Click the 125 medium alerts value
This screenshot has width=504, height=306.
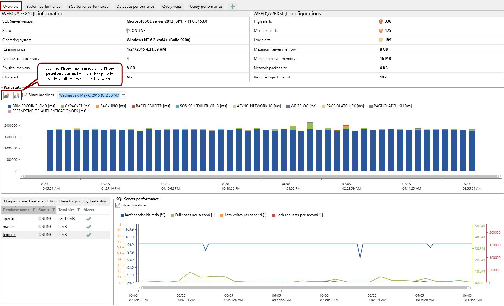388,31
